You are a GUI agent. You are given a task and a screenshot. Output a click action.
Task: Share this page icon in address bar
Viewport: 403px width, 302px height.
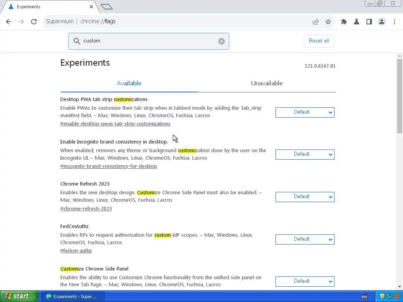click(316, 22)
